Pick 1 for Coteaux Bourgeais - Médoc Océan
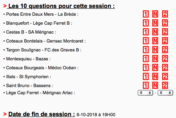 click(x=146, y=67)
